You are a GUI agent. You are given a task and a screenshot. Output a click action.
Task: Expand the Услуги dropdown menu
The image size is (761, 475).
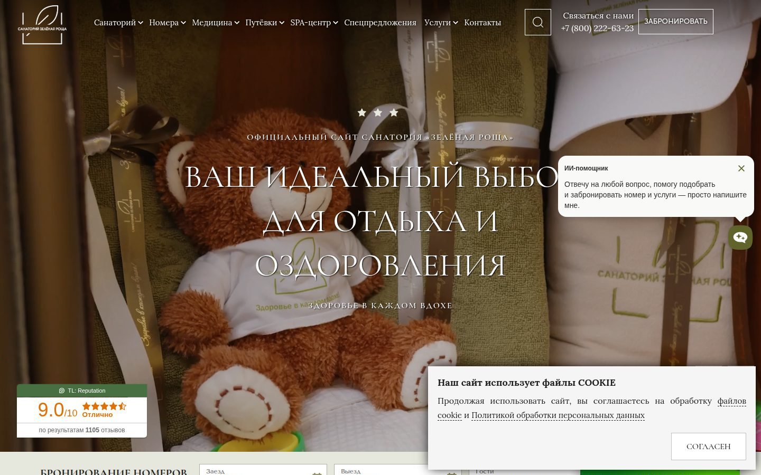[441, 22]
